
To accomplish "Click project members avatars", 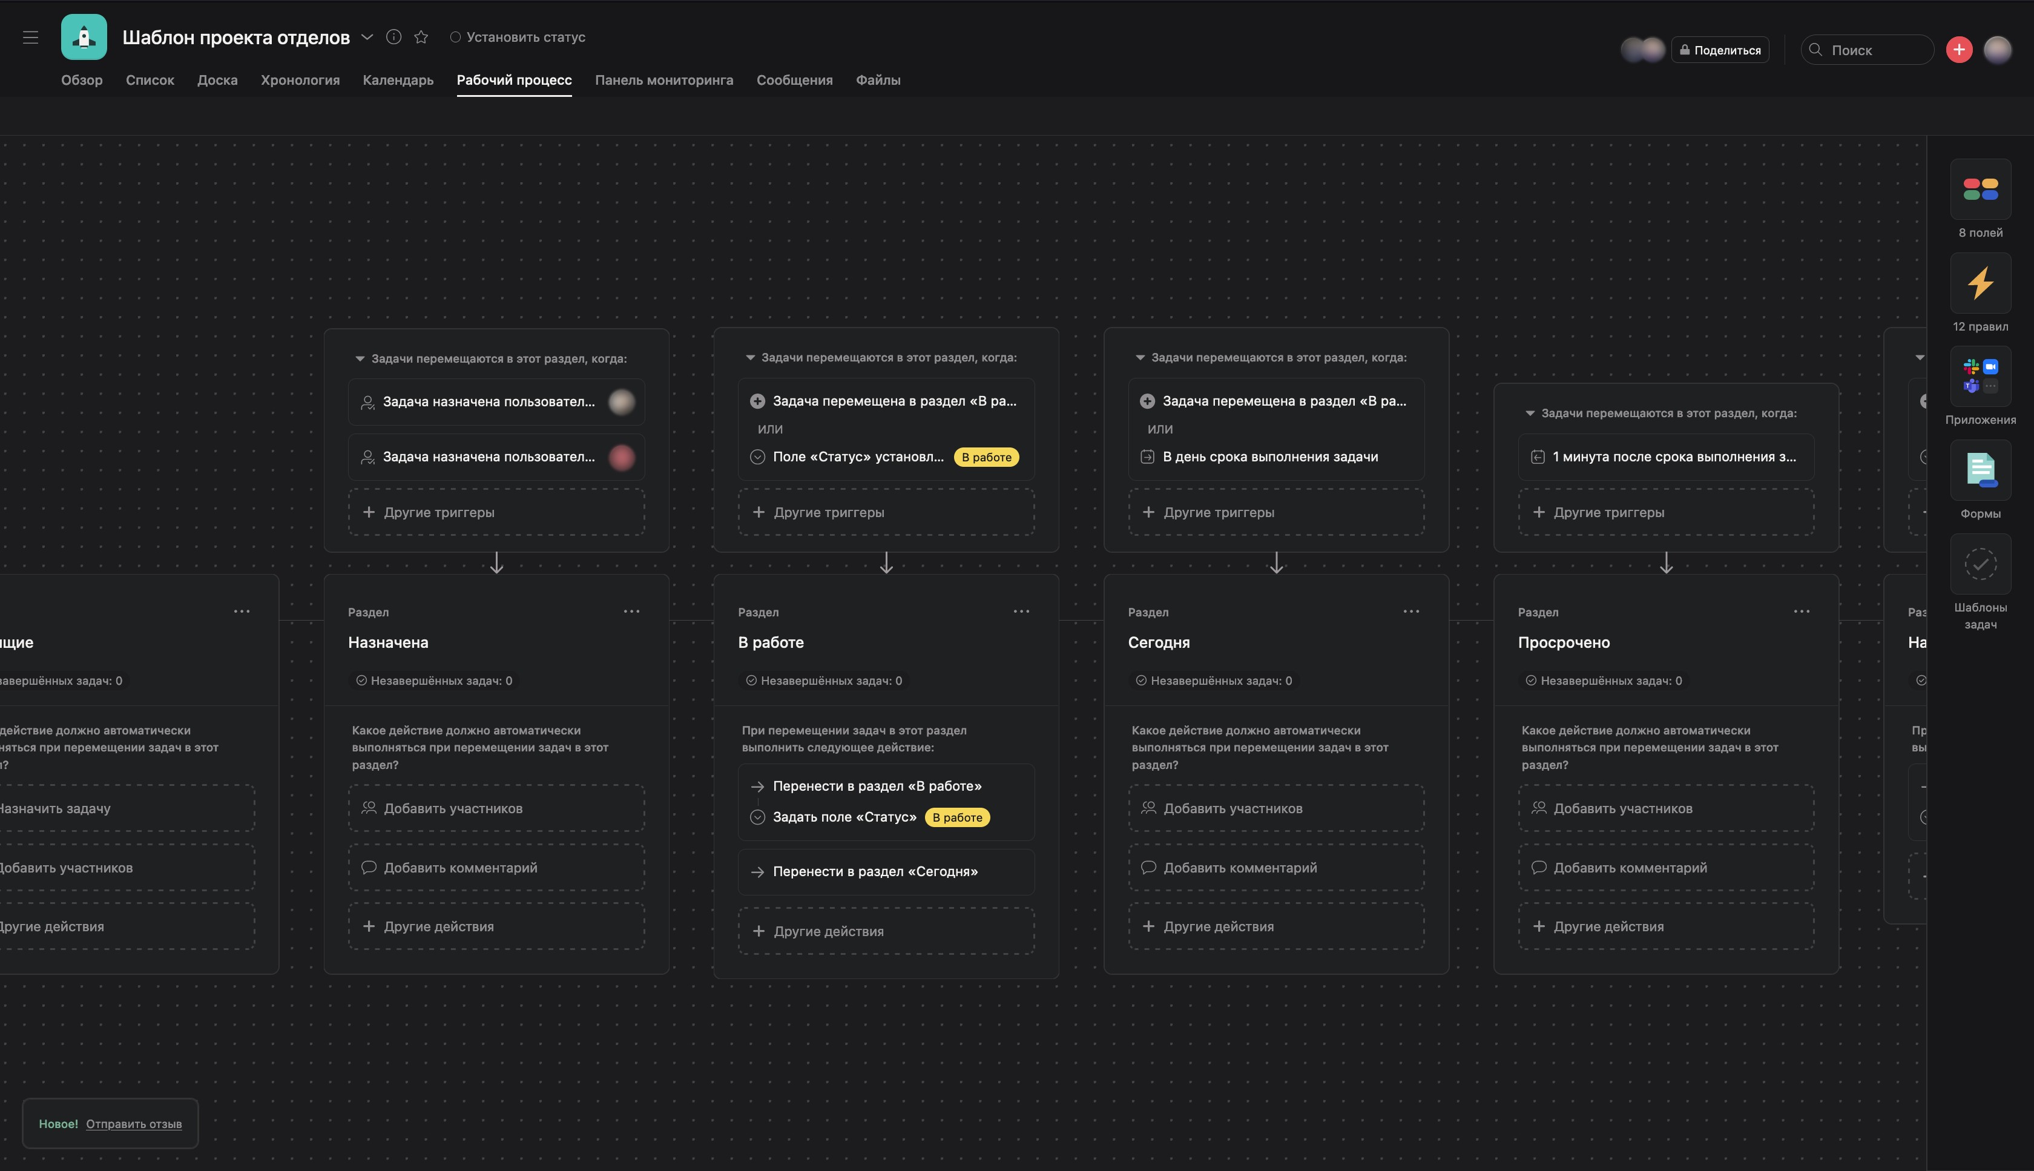I will (x=1642, y=50).
